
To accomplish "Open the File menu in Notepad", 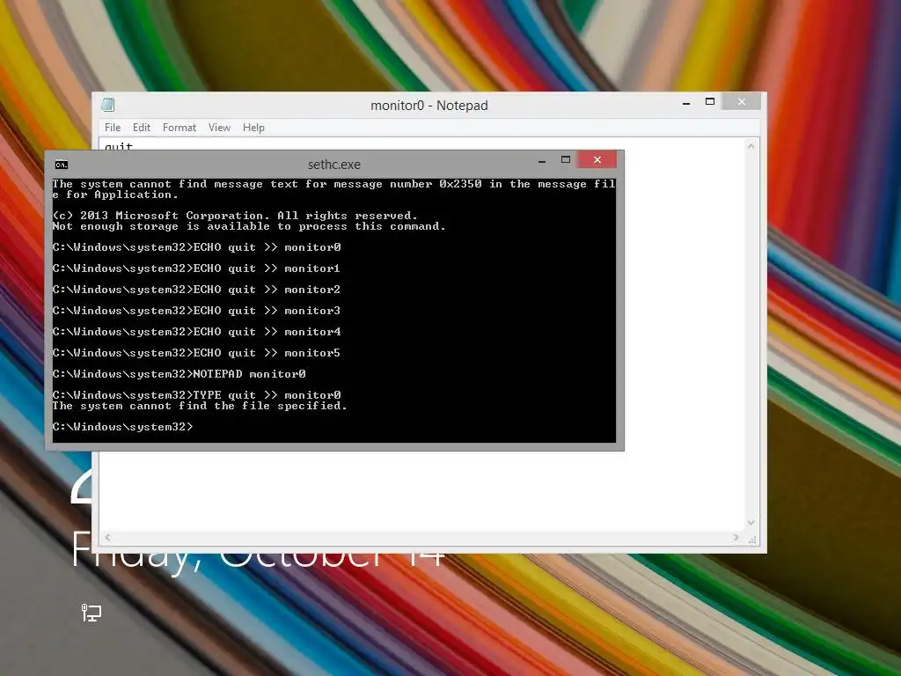I will (113, 128).
